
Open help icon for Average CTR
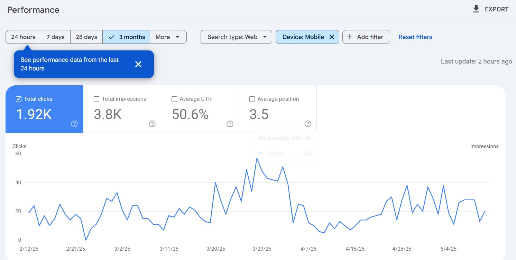pos(230,124)
